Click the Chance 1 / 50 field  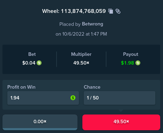[119, 98]
